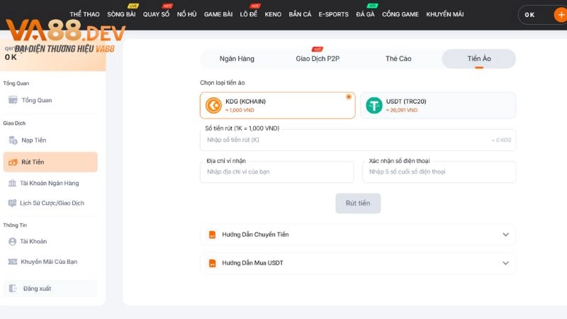Click the Lịch Sử Cược/Giao Dịch icon
Image resolution: width=567 pixels, height=319 pixels.
tap(13, 203)
